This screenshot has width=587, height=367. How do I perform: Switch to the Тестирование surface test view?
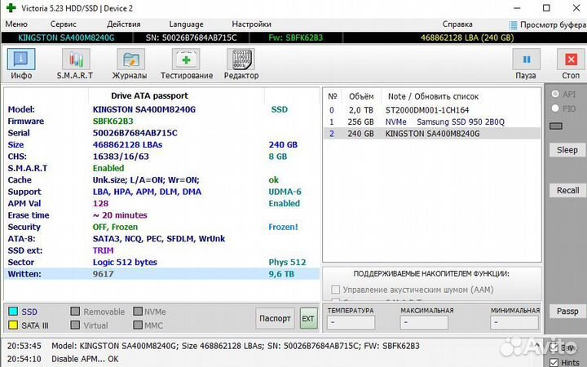[187, 64]
